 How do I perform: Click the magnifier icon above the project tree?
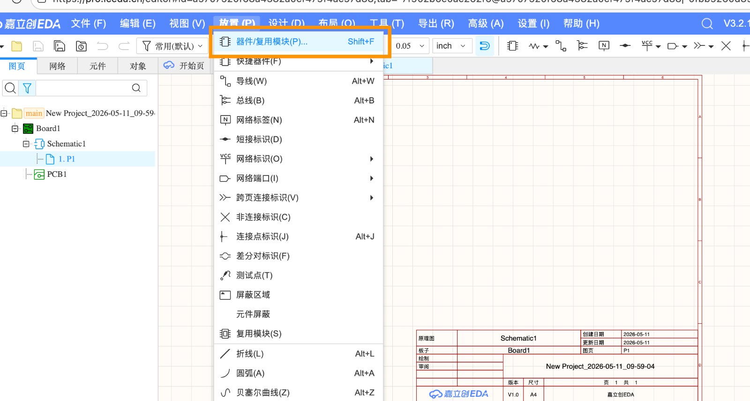10,88
